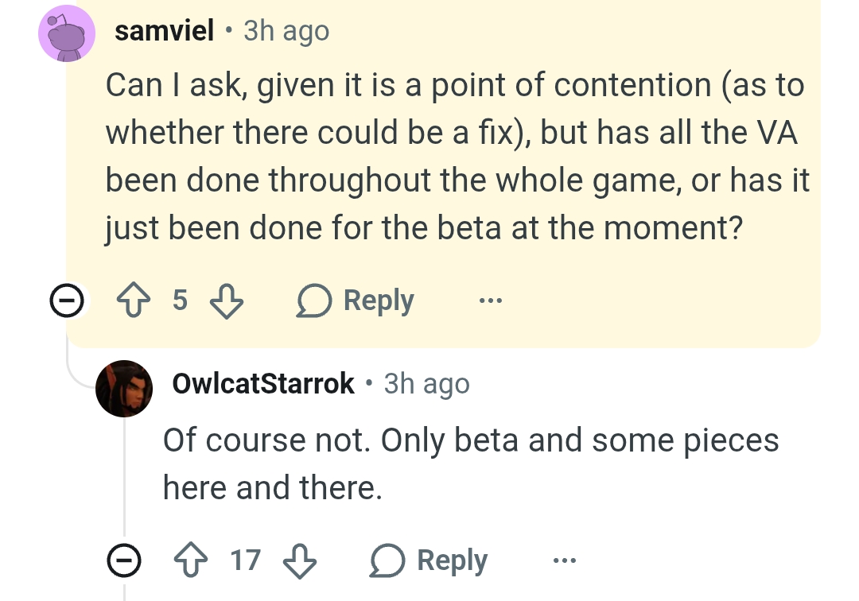Downvote samviel's comment

tap(226, 301)
